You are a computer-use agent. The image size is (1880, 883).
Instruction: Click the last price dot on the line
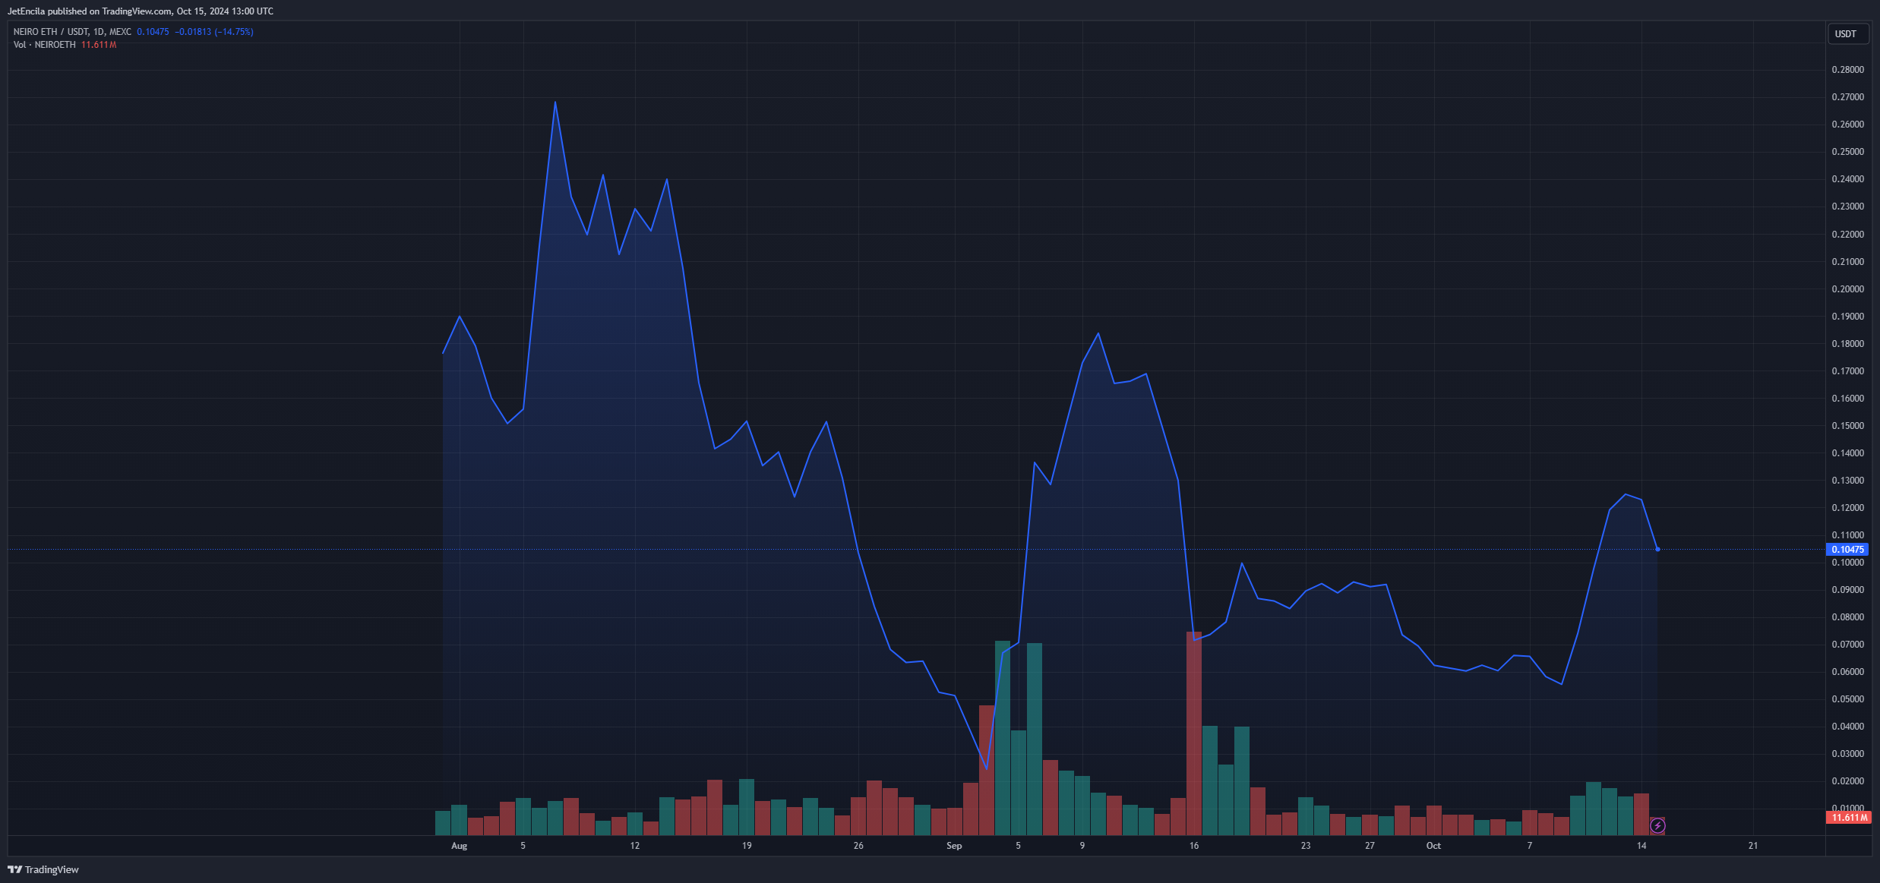(1657, 549)
